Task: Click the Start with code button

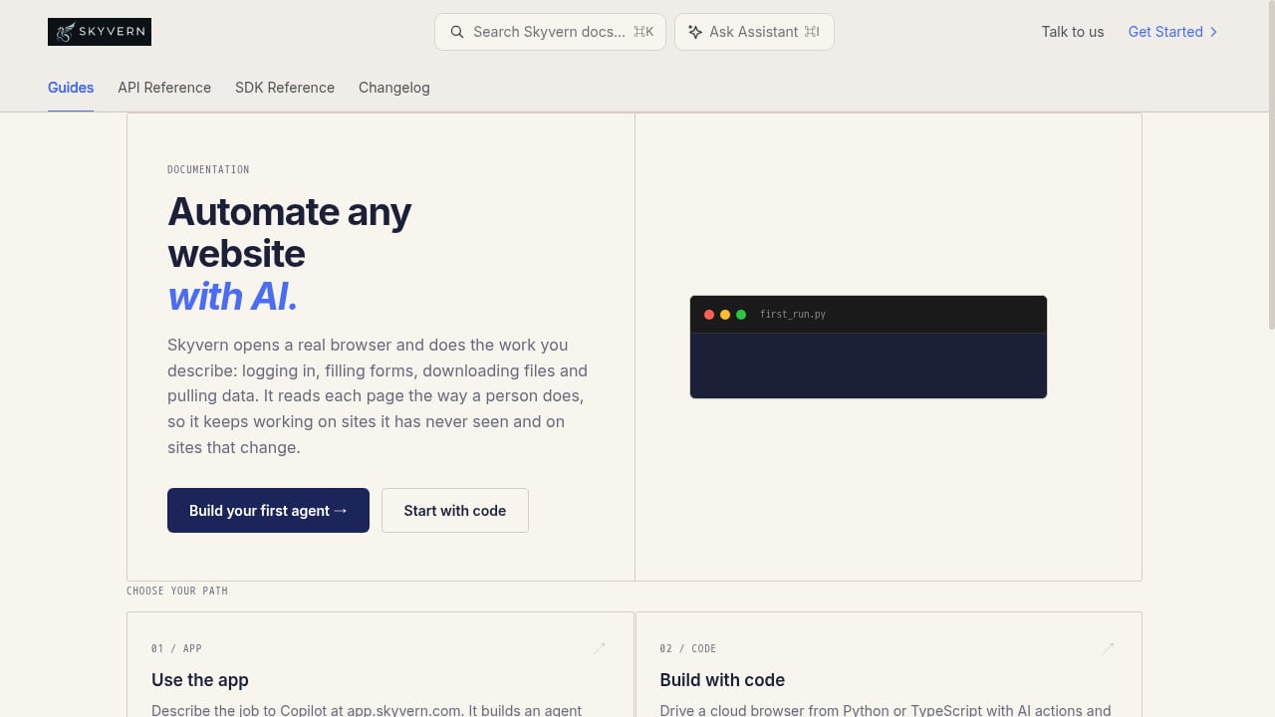Action: pyautogui.click(x=455, y=510)
